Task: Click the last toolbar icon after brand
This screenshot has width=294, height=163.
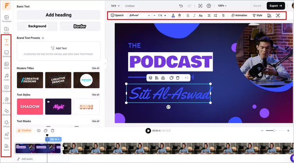Action: (278, 16)
